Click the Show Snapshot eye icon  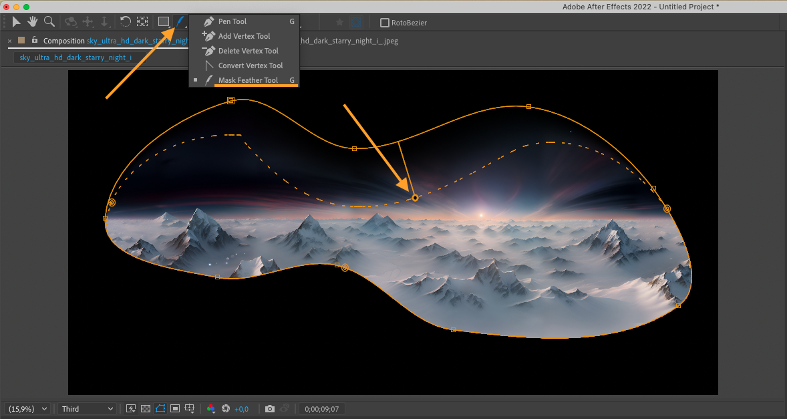pos(285,408)
